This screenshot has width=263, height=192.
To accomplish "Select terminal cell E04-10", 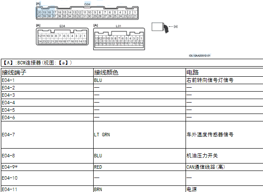I will pyautogui.click(x=47, y=178).
